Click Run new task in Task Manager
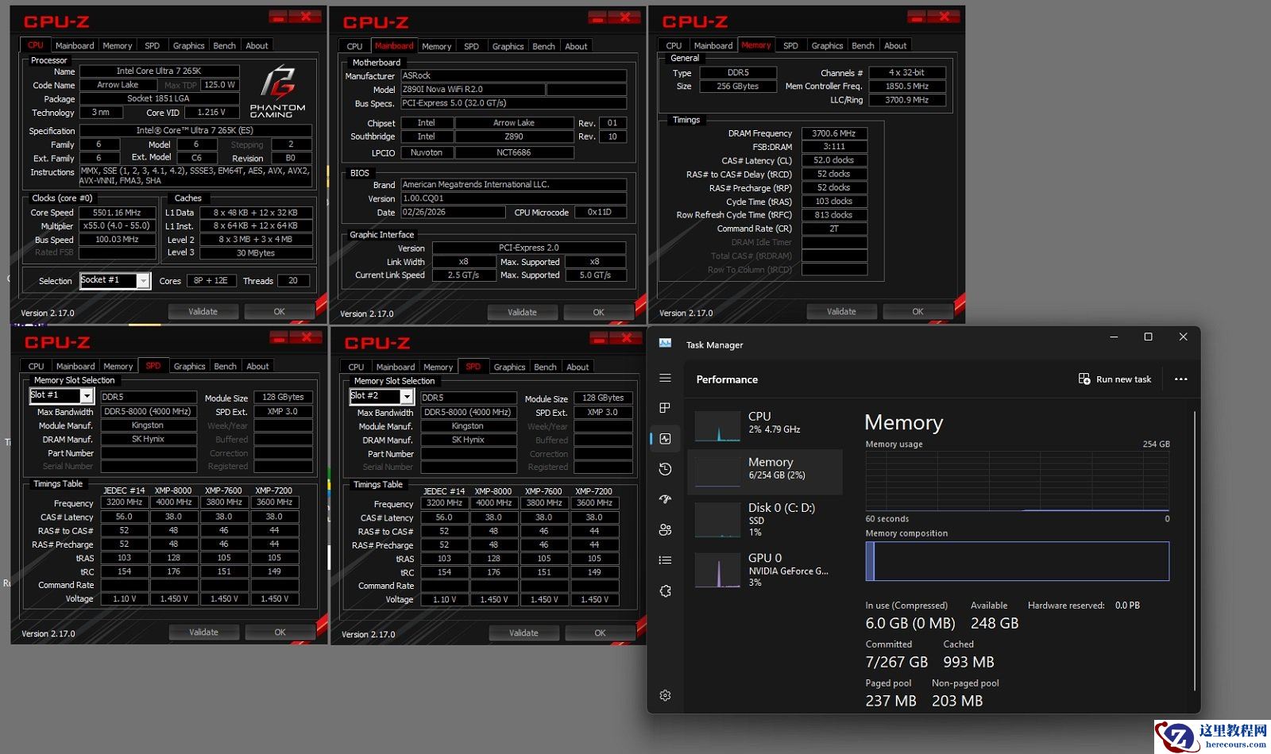The height and width of the screenshot is (754, 1271). 1115,379
